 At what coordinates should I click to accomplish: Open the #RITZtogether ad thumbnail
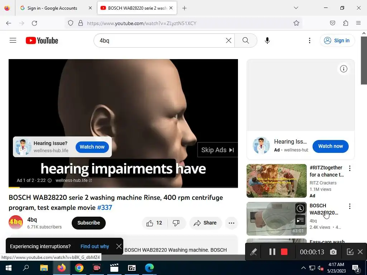click(x=276, y=181)
